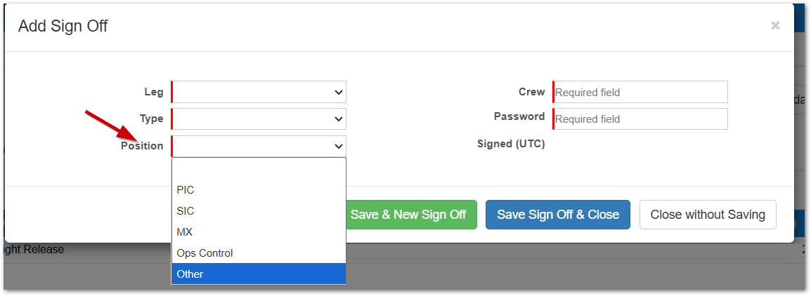This screenshot has width=811, height=296.
Task: Click the Add Sign Off dialog title
Action: 63,27
